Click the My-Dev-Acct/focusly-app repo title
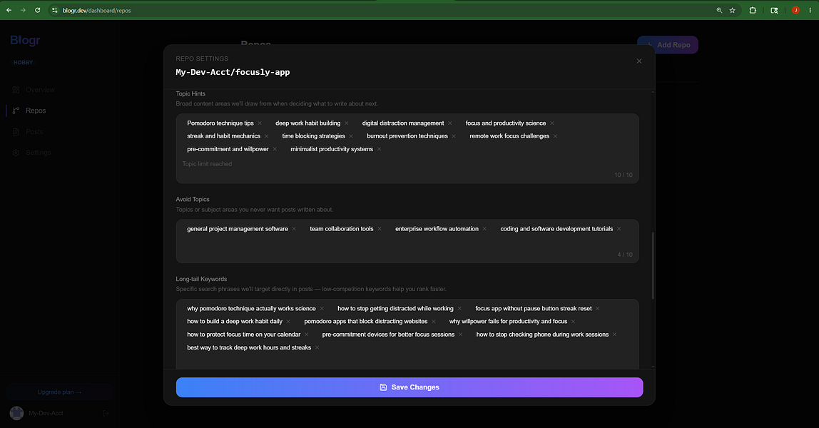This screenshot has height=428, width=819. point(233,72)
